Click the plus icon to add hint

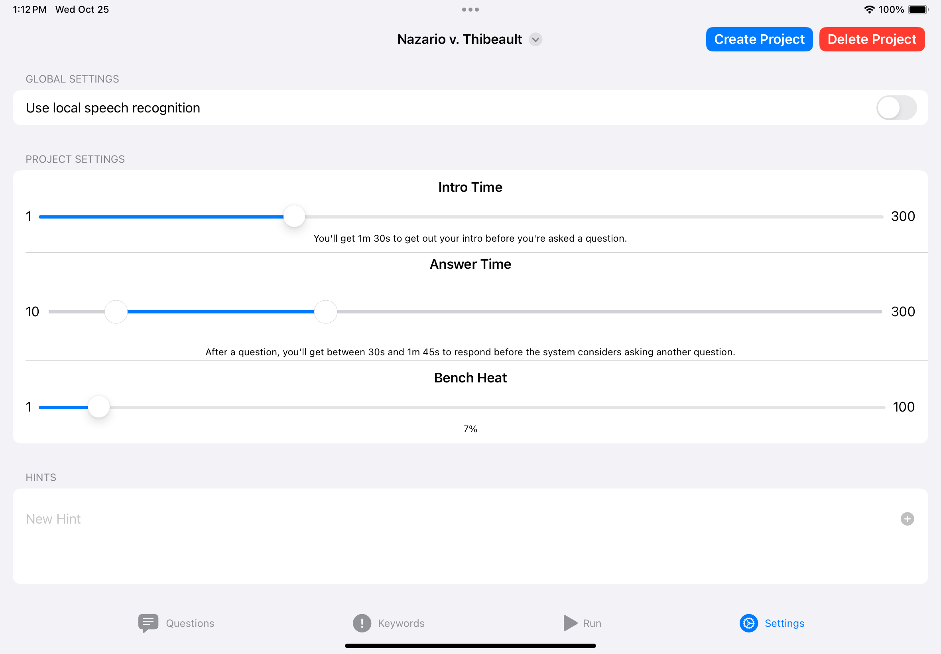click(x=907, y=519)
